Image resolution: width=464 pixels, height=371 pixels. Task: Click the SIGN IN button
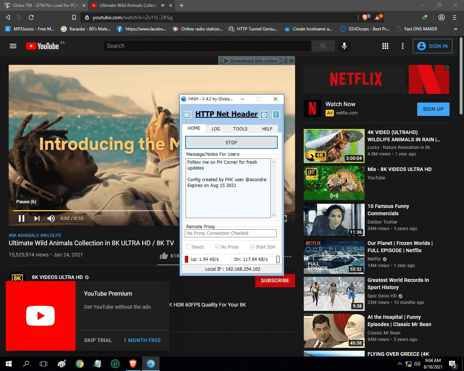point(432,46)
